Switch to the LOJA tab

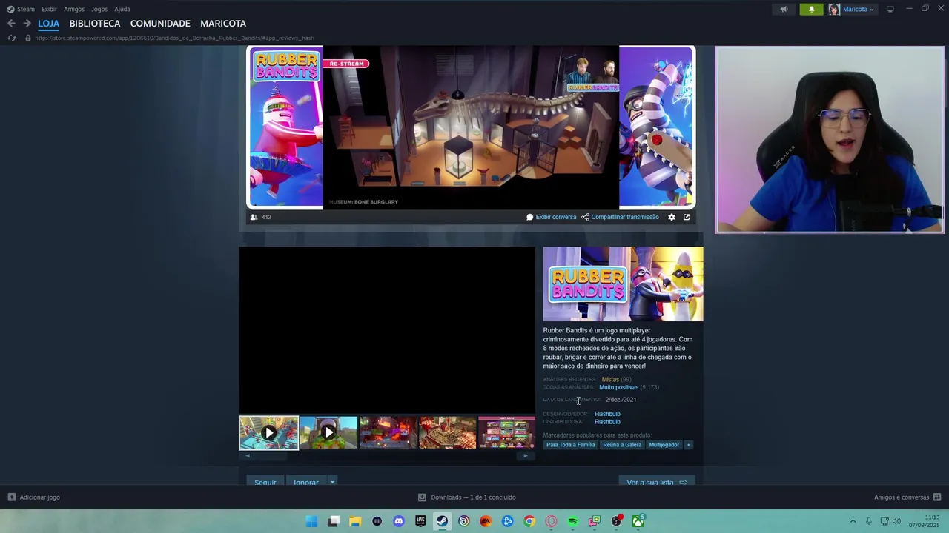click(49, 24)
